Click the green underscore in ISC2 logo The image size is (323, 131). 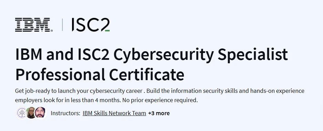(x=107, y=31)
